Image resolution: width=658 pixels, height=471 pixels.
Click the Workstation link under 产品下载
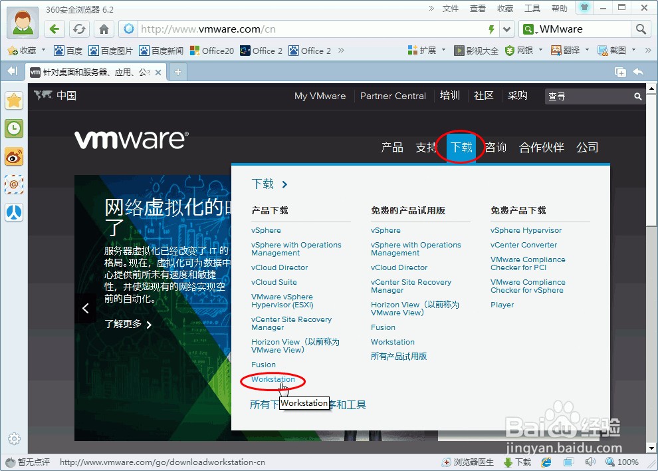(273, 380)
